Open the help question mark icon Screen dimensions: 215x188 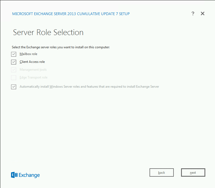coord(193,13)
